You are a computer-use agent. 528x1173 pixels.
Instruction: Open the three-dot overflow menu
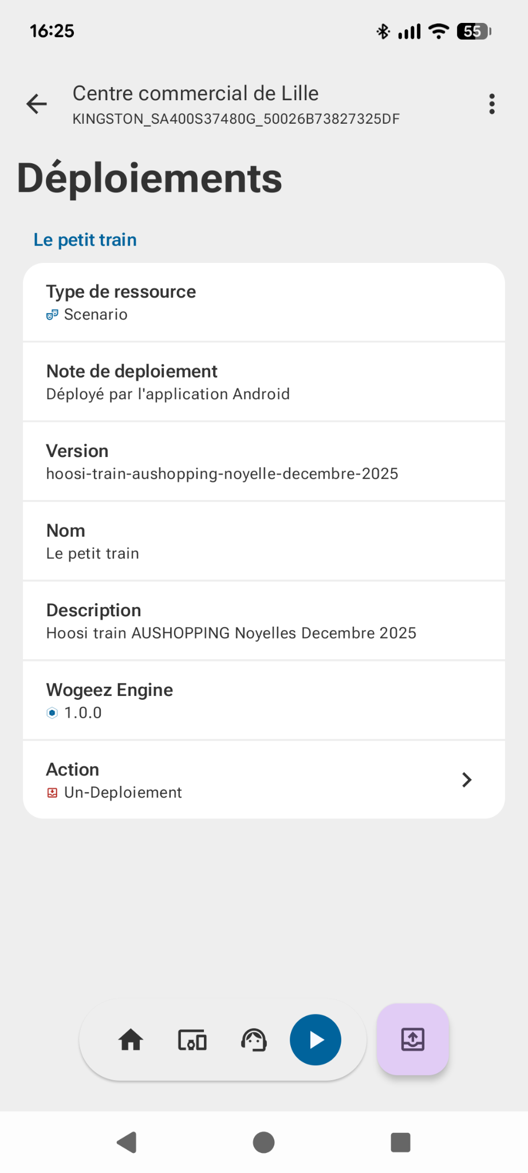491,104
